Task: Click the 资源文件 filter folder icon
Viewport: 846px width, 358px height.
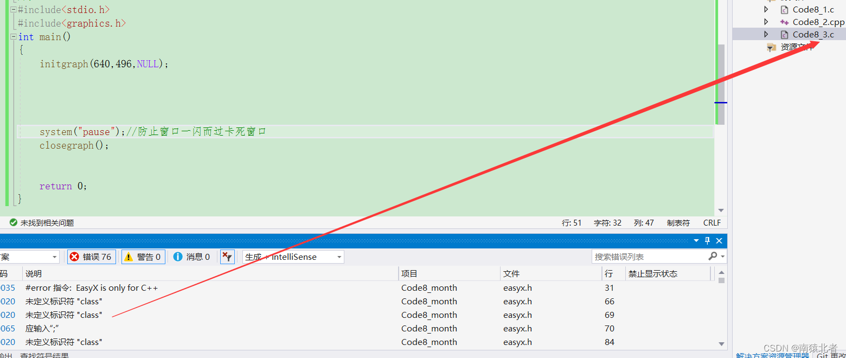Action: point(771,48)
